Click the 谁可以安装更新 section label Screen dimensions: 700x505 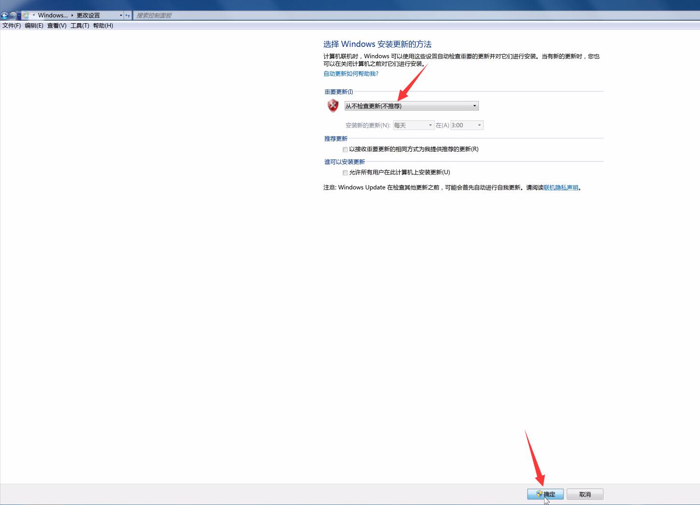(x=345, y=162)
